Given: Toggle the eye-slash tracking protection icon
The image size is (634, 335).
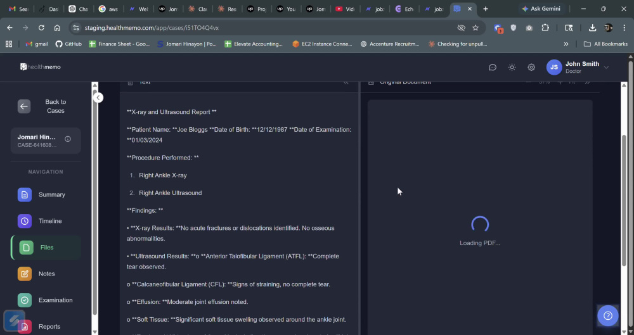Looking at the screenshot, I should (461, 28).
